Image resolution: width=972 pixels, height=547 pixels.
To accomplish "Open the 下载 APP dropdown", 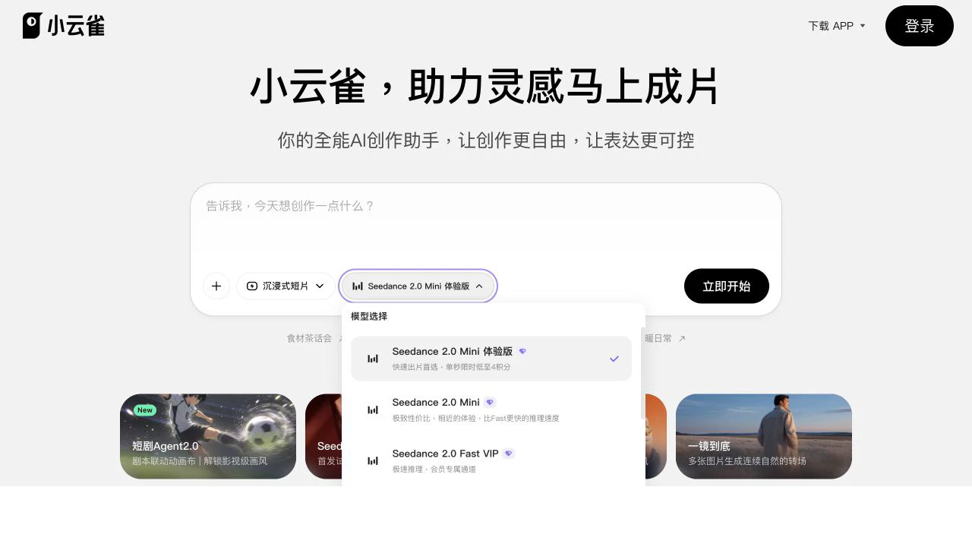I will tap(837, 26).
